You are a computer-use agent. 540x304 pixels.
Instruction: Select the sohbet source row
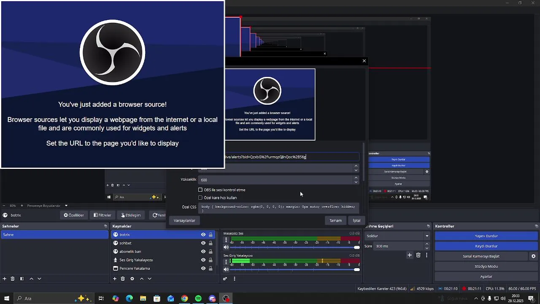164,243
